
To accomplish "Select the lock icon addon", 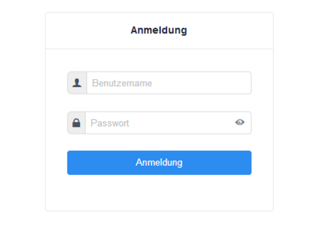I will pos(76,123).
